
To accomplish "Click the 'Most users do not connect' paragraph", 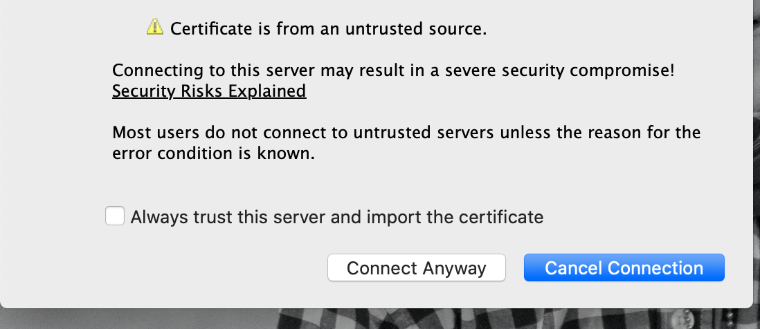I will [406, 142].
